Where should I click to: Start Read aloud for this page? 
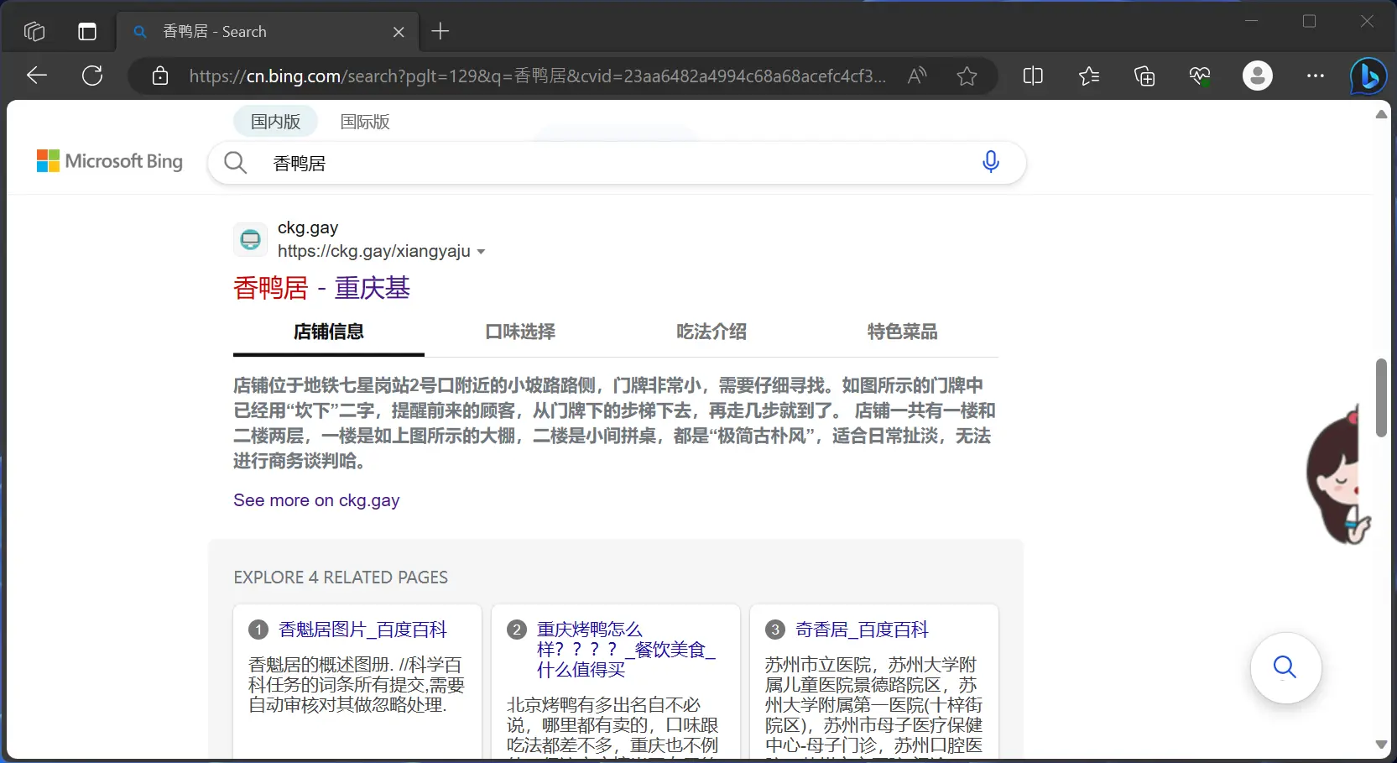(917, 76)
